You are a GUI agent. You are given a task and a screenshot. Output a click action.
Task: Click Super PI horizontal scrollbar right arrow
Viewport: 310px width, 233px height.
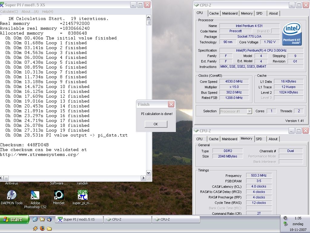143,178
